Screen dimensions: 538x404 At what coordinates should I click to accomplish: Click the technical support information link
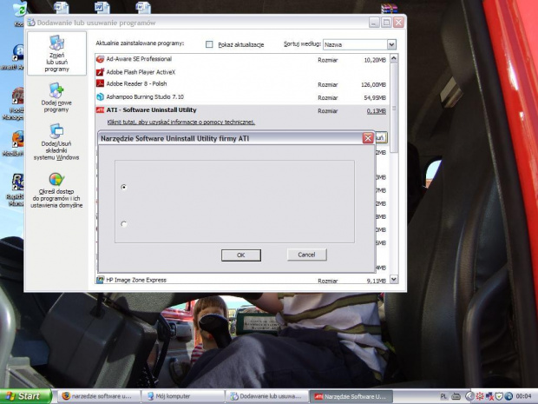click(x=180, y=122)
